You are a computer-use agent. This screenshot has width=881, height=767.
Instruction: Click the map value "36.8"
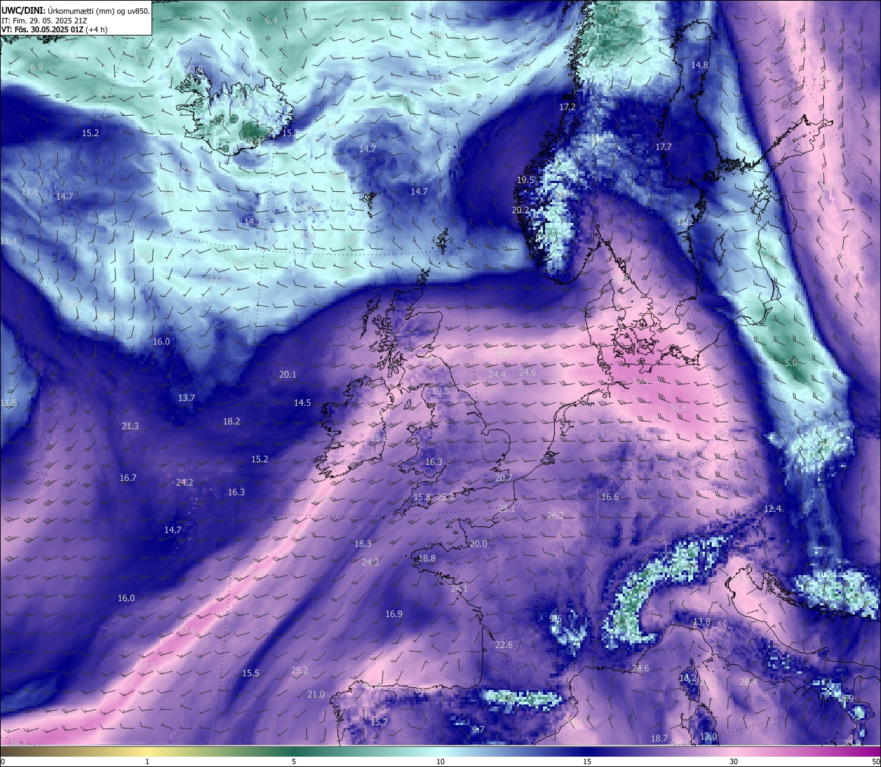tap(678, 407)
